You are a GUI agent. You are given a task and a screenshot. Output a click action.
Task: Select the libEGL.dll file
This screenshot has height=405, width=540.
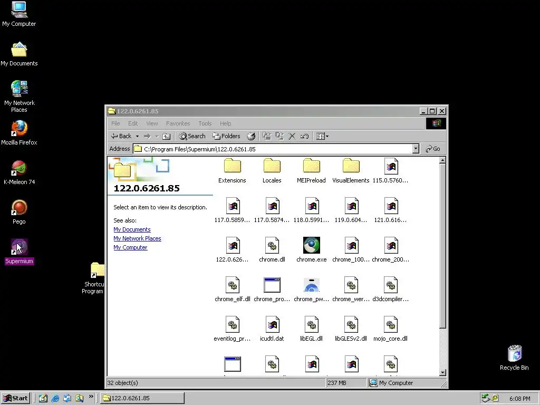[311, 329]
